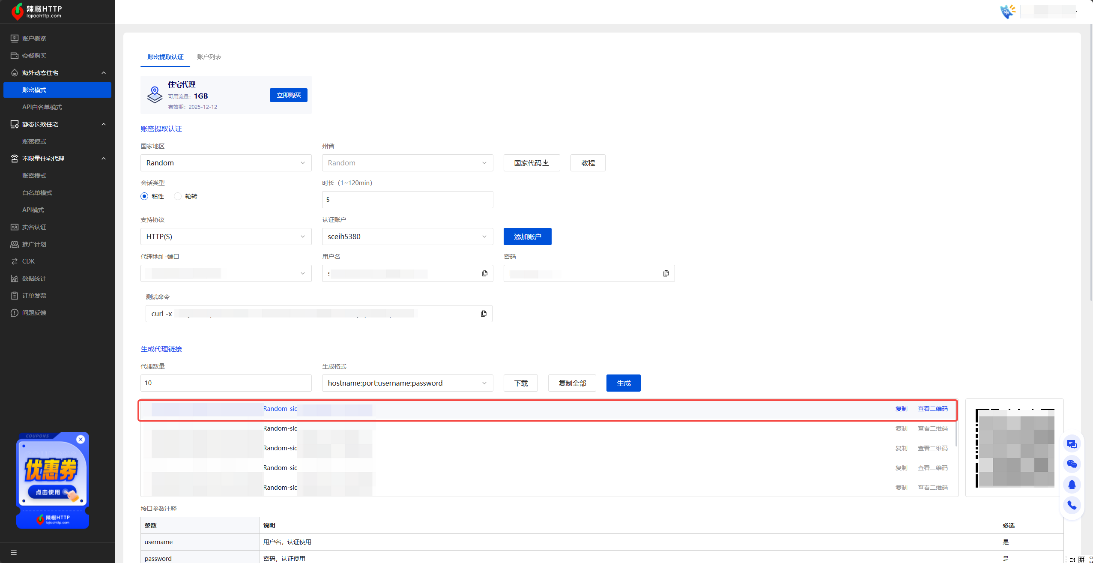Open the 生成格式 dropdown

tap(407, 383)
